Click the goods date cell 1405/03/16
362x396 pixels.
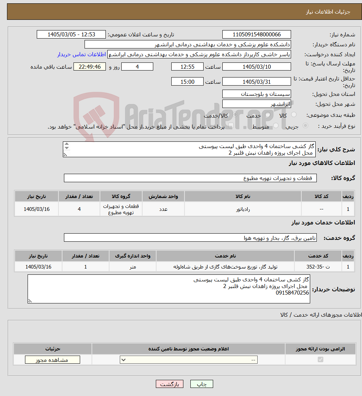coord(37,209)
